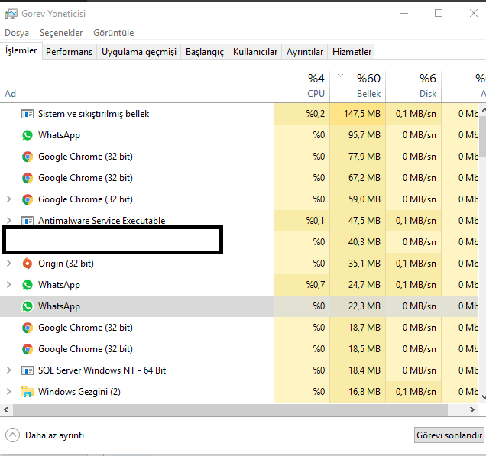This screenshot has width=486, height=456.
Task: Collapse details with Daha az ayrıntı arrow
Action: pos(12,435)
